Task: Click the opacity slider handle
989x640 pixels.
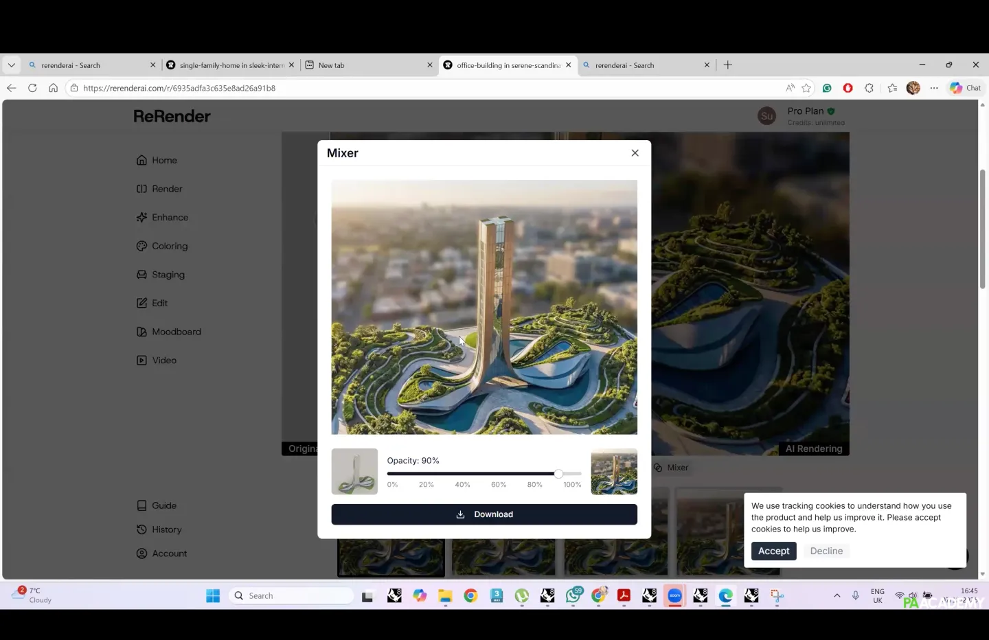Action: coord(558,474)
